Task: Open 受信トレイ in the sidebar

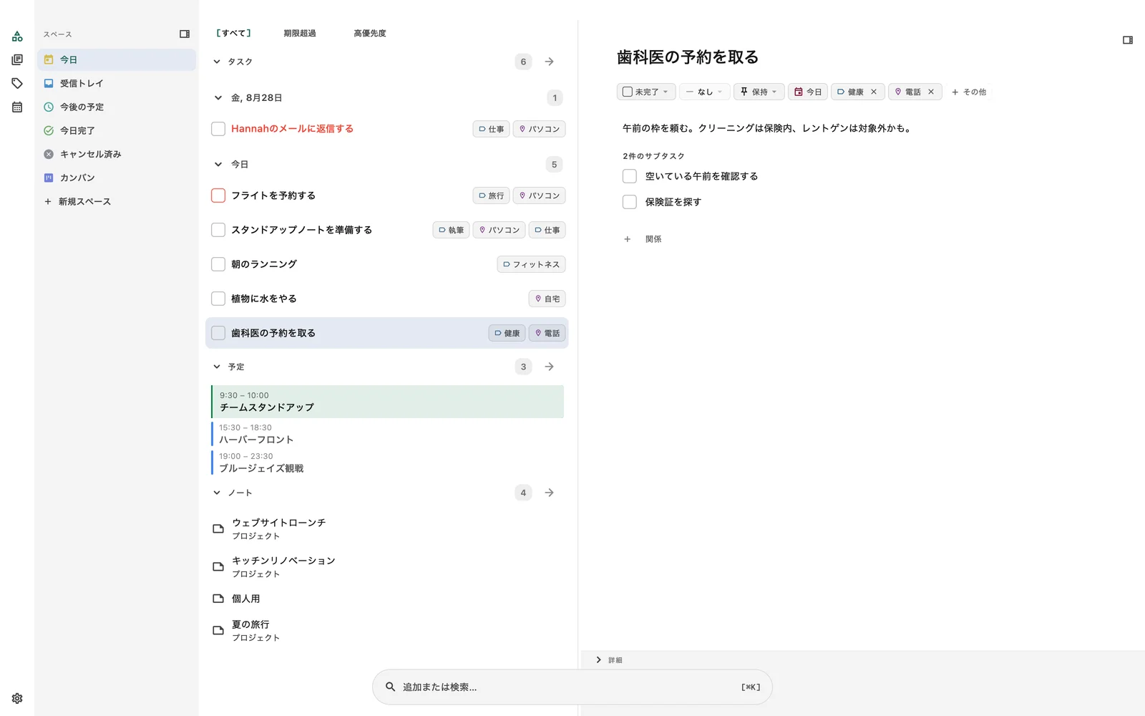Action: [x=117, y=83]
